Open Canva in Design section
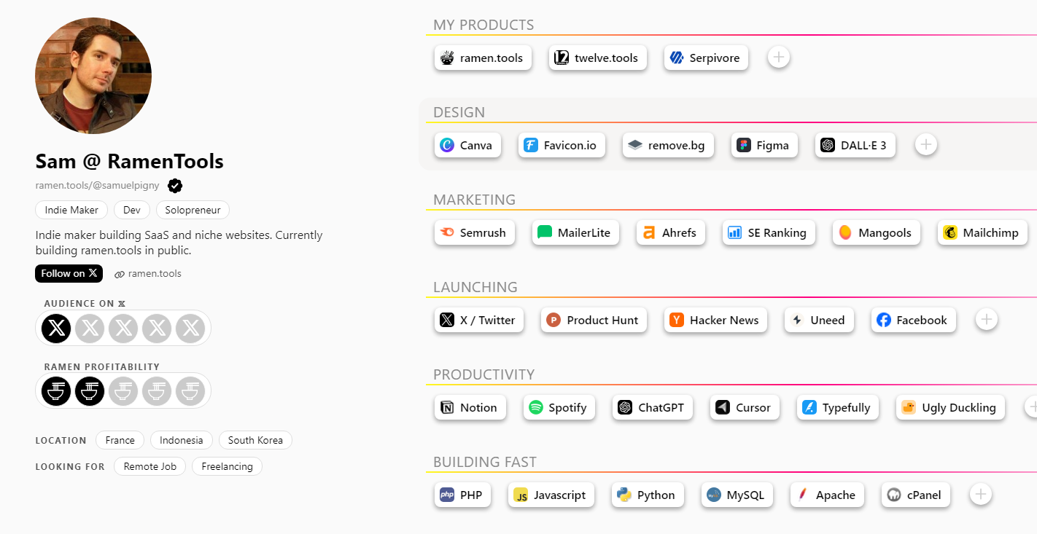 (467, 145)
